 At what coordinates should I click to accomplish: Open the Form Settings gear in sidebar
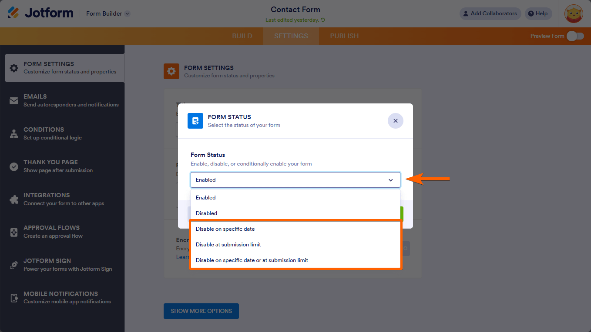pos(14,68)
